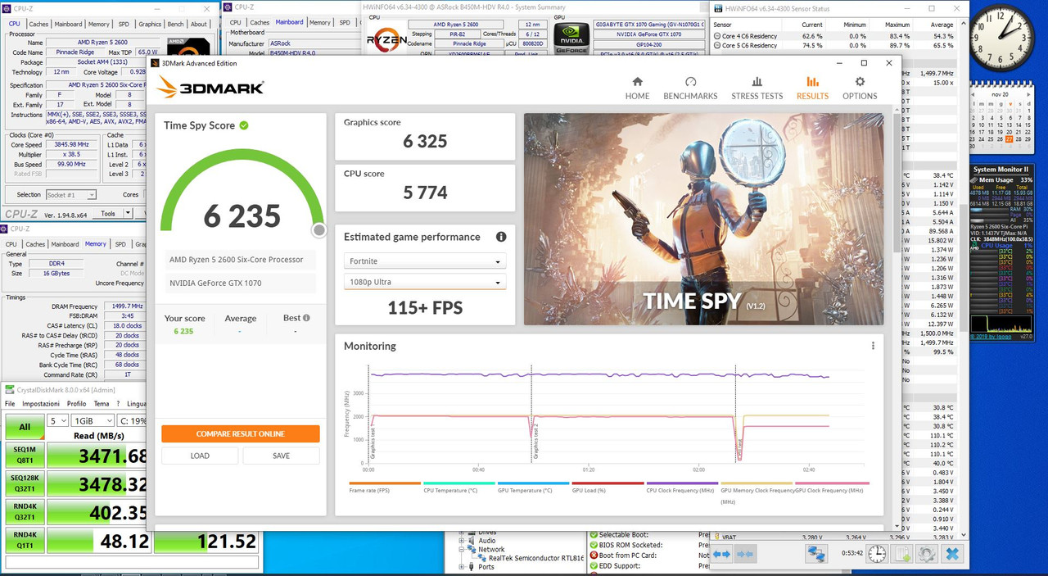Run CrystalDiskMark RND4K Q32T1 test

(x=25, y=512)
